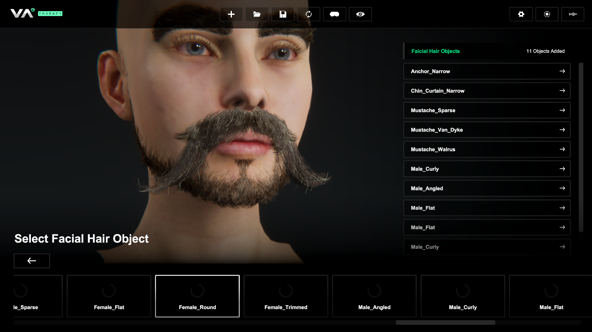Open the folder icon in top toolbar
Viewport: 592px width, 332px height.
tap(257, 14)
